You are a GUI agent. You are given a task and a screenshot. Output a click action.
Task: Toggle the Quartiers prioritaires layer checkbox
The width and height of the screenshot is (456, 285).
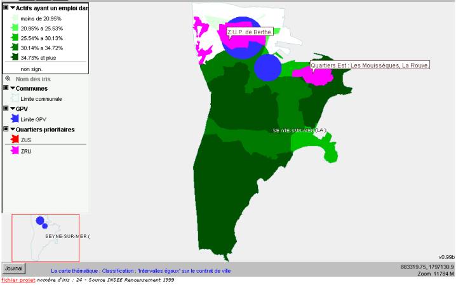(6, 129)
